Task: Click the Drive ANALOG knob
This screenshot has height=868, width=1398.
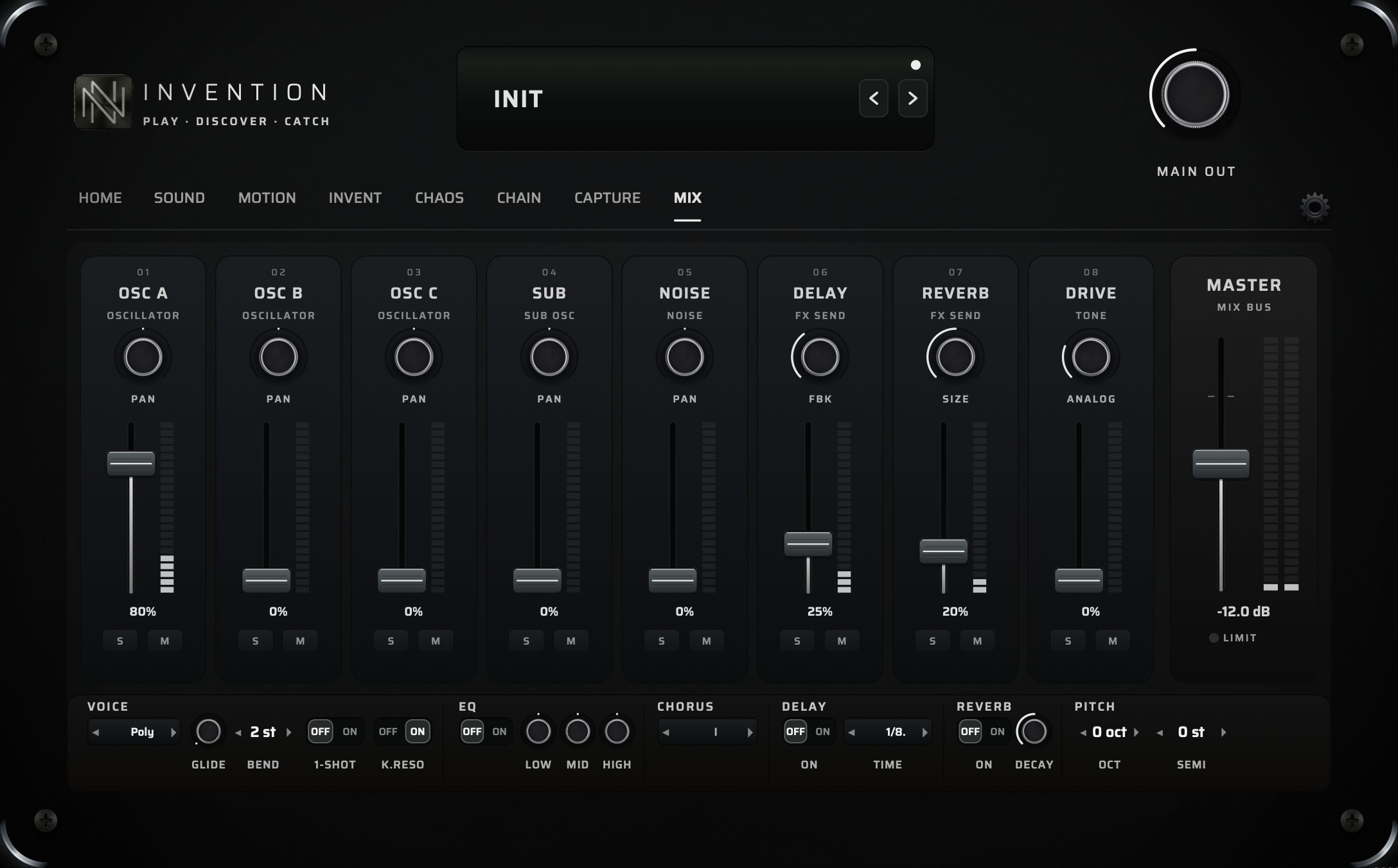Action: tap(1091, 357)
